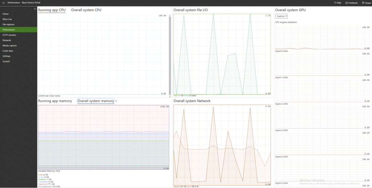Click the Paged pool: 77.1 MB value

[46, 184]
